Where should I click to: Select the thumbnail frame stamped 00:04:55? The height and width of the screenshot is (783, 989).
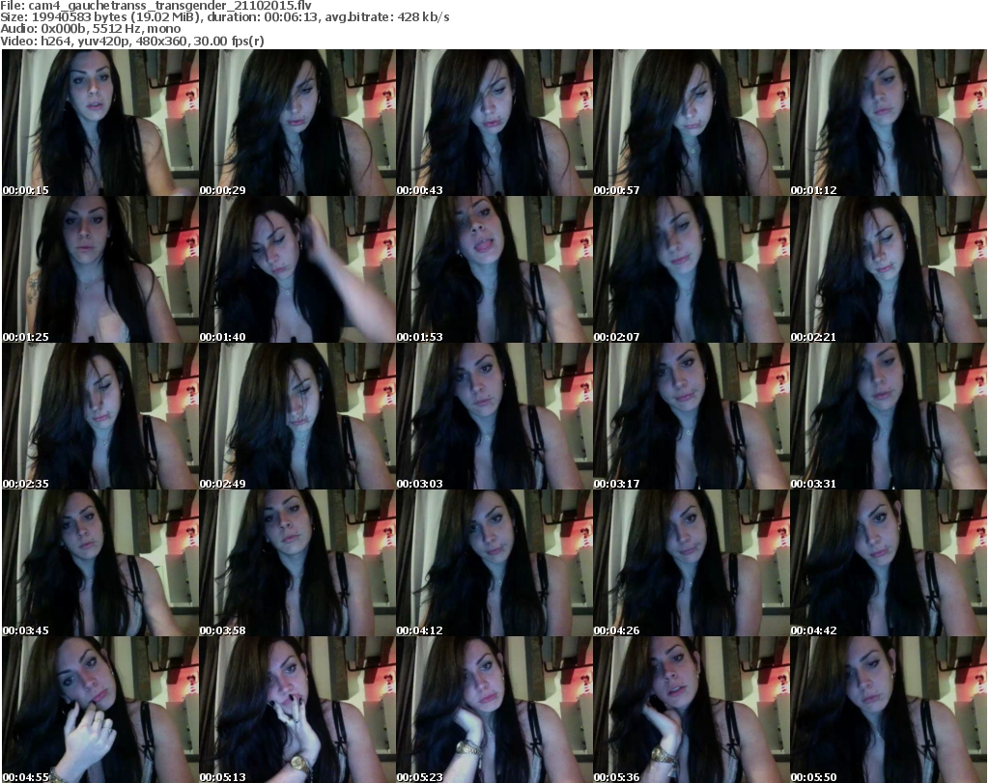100,710
